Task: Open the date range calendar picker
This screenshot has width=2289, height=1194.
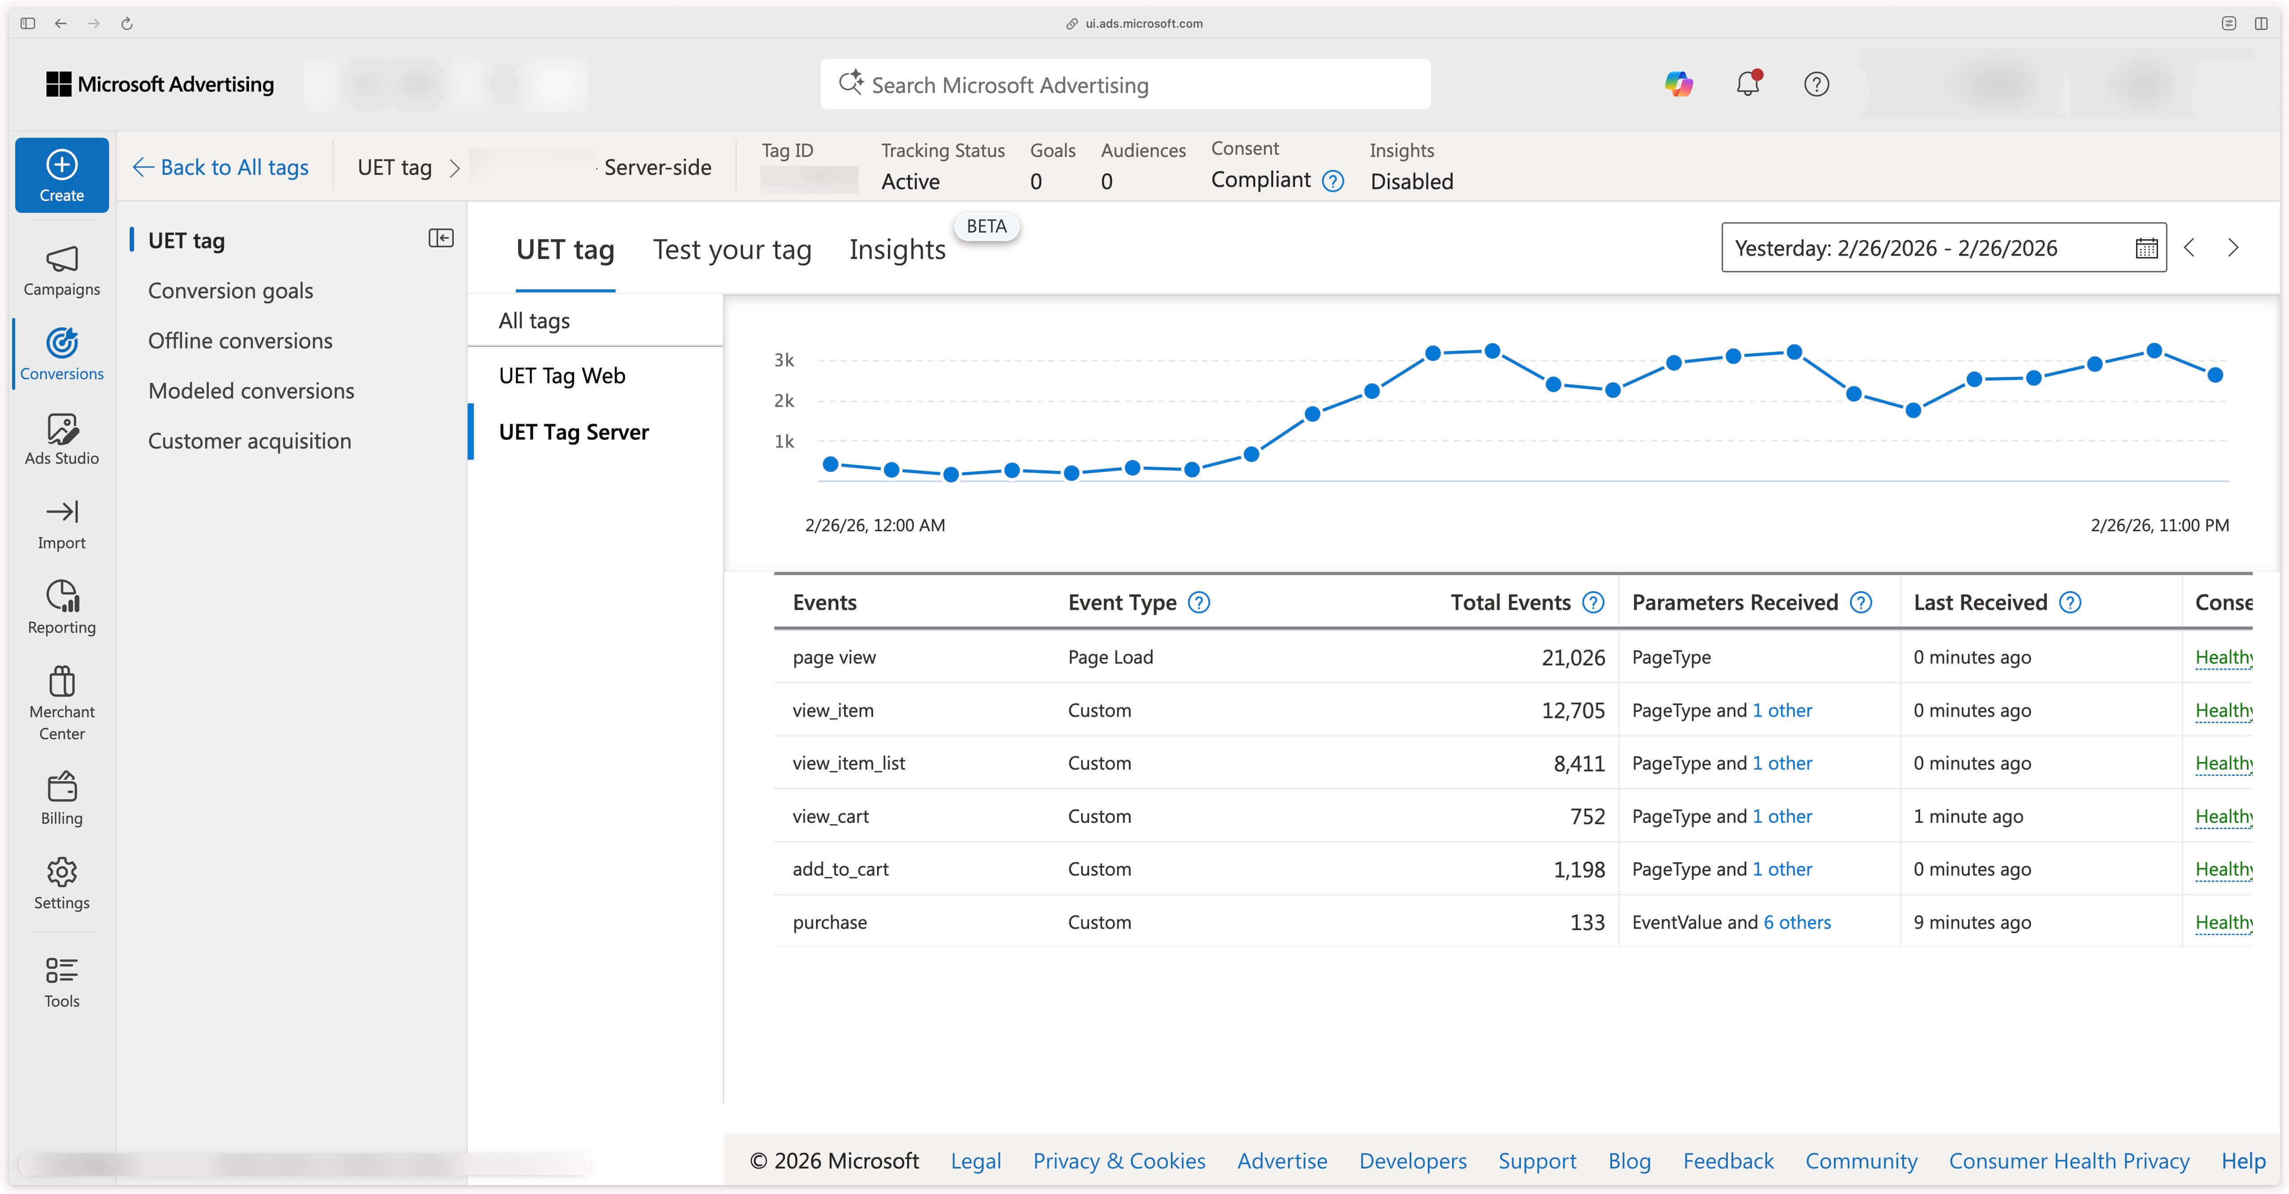Action: click(2146, 248)
